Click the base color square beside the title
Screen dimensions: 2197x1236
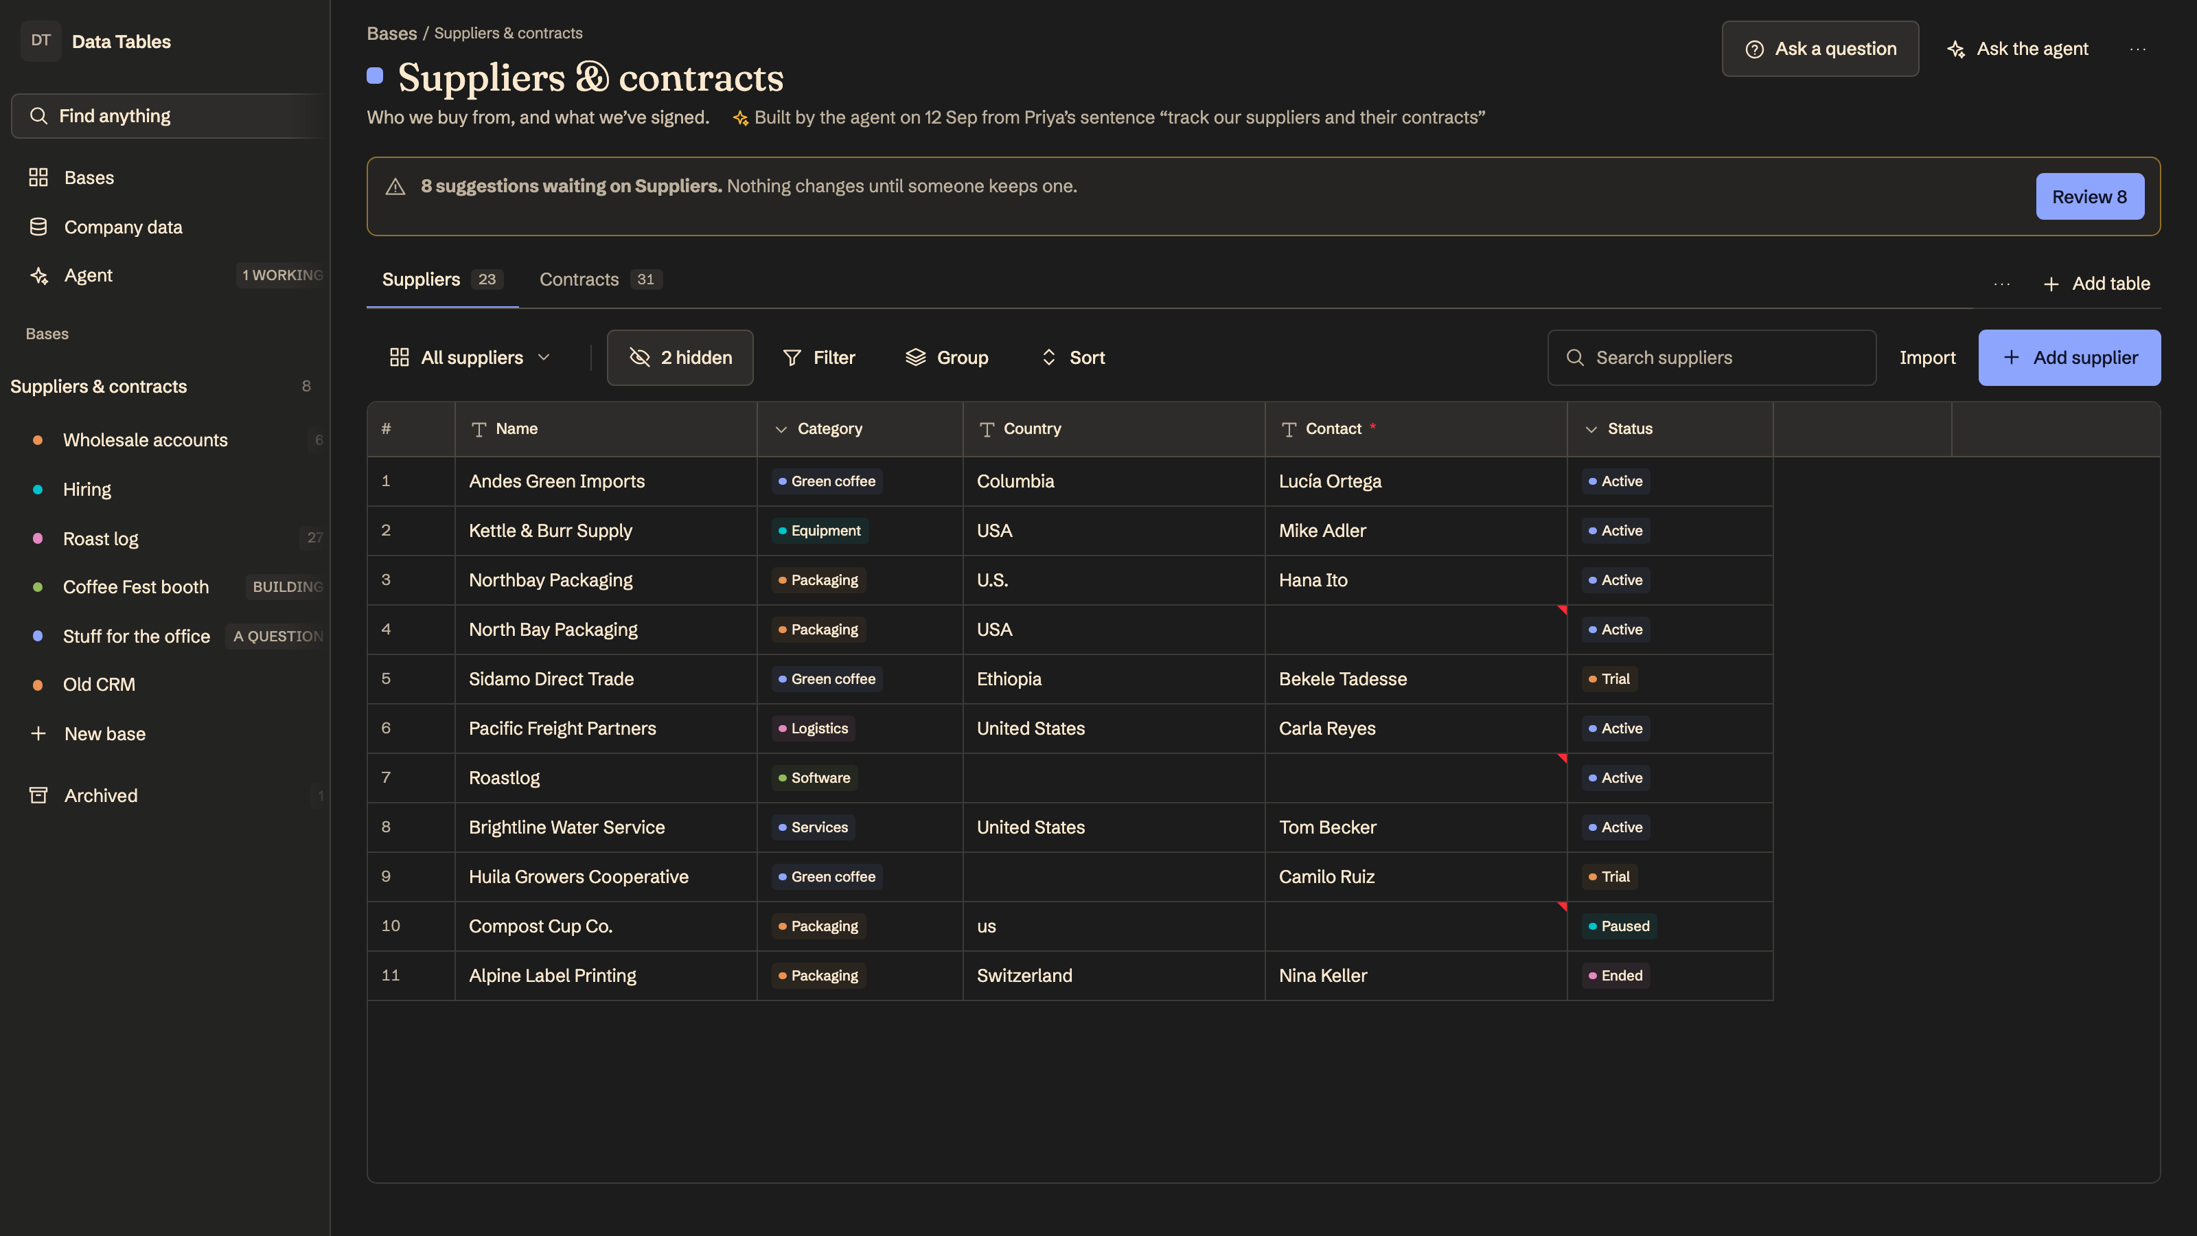tap(374, 76)
